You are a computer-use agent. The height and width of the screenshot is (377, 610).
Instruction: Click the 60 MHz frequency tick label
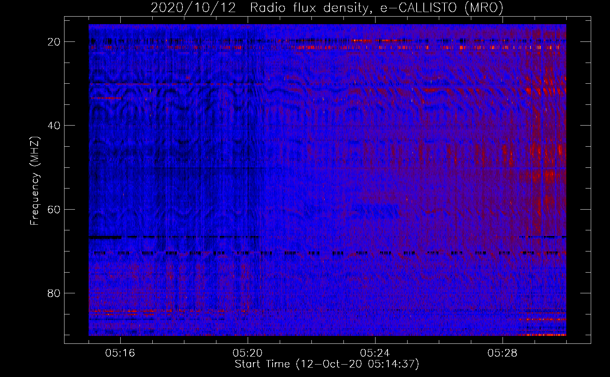[x=54, y=209]
